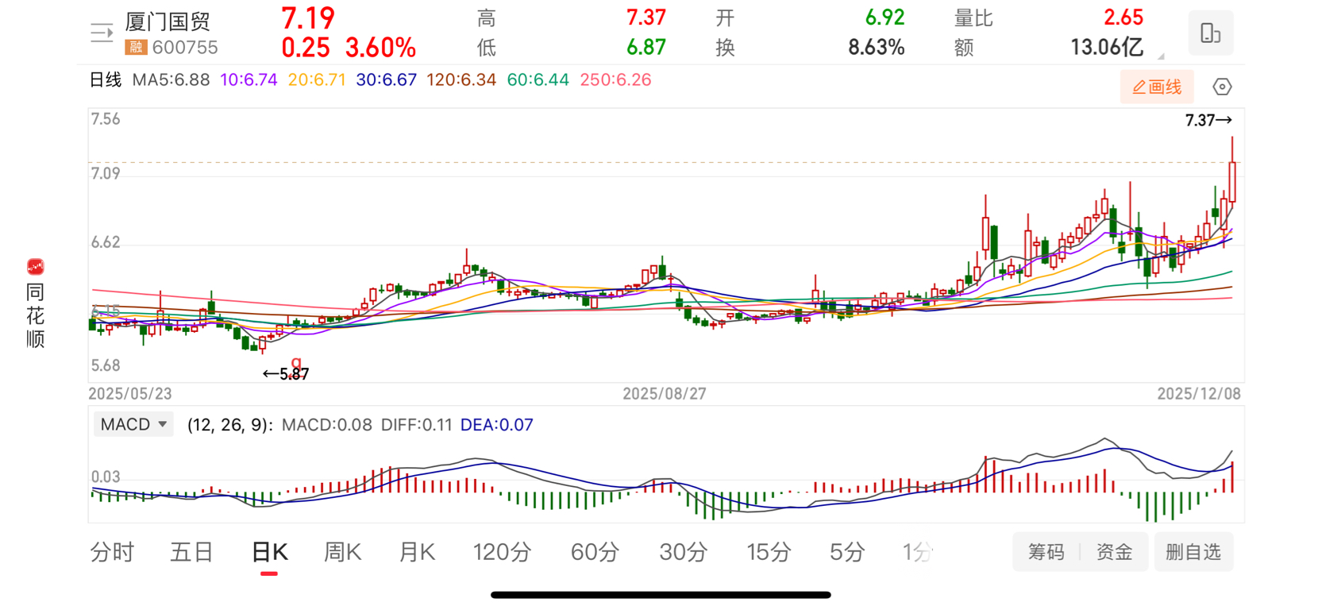This screenshot has width=1322, height=610.
Task: Tap the percent change 3.60%
Action: tap(380, 48)
